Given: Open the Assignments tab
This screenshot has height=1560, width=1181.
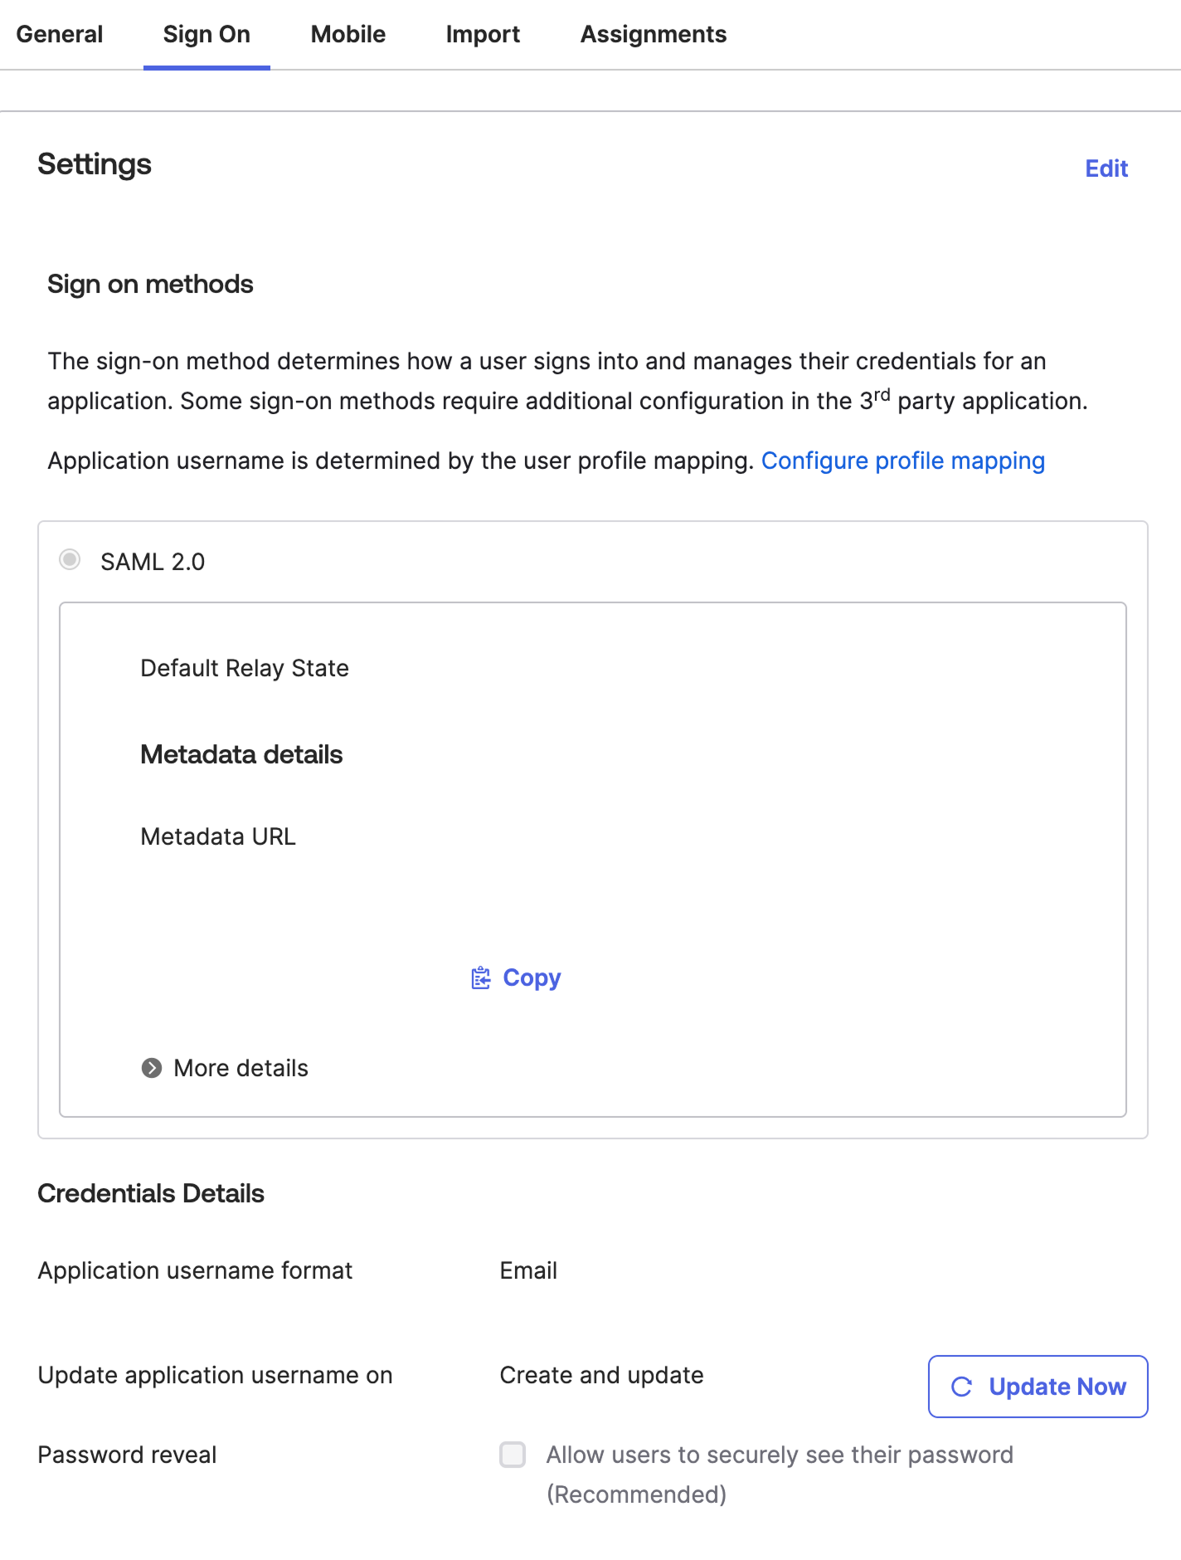Looking at the screenshot, I should pos(654,34).
